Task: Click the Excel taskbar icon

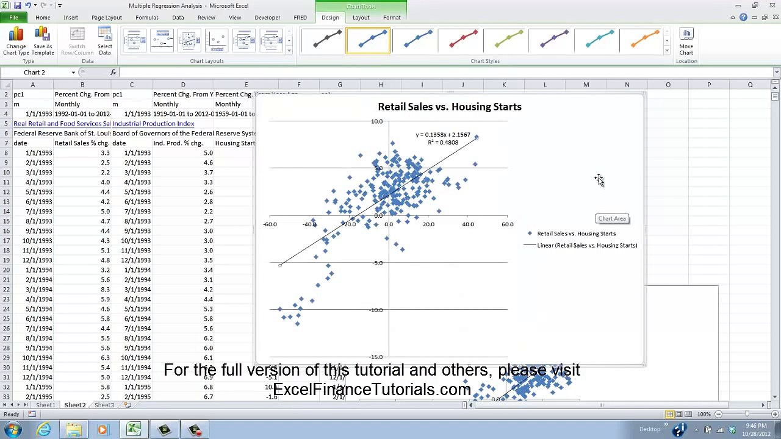Action: click(x=134, y=430)
